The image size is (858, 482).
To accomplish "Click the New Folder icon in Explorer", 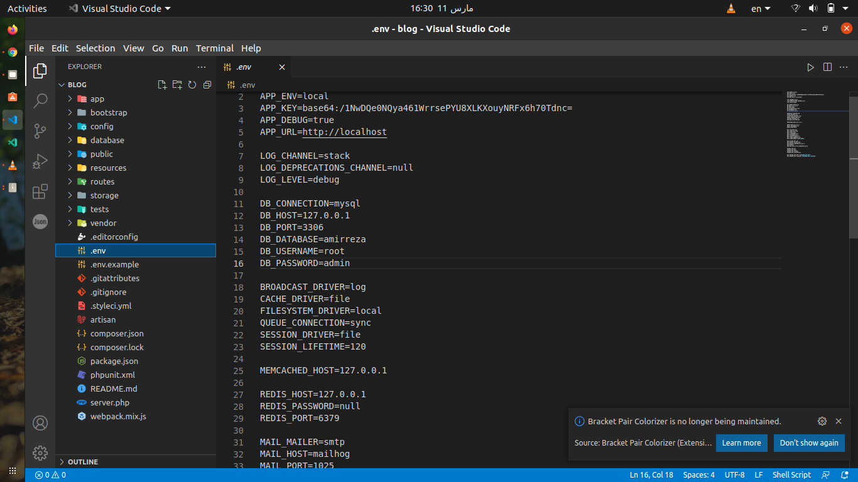I will click(x=177, y=85).
